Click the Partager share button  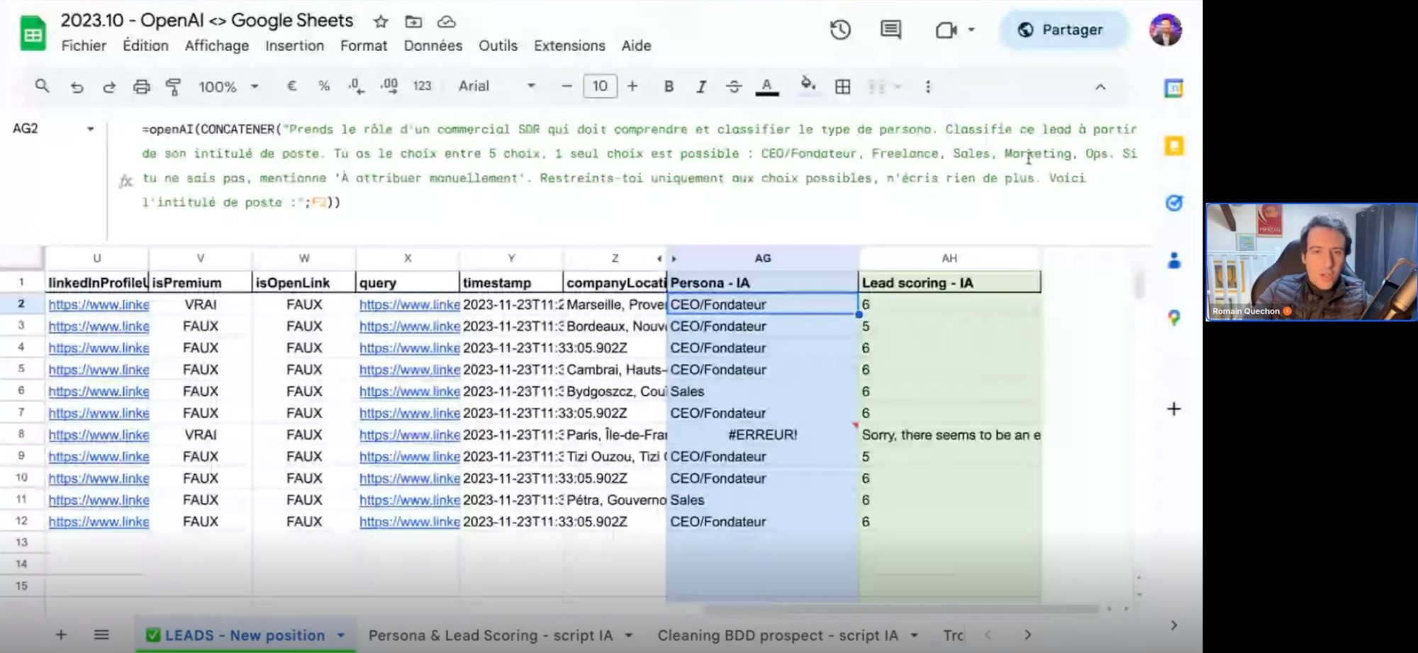click(x=1062, y=30)
